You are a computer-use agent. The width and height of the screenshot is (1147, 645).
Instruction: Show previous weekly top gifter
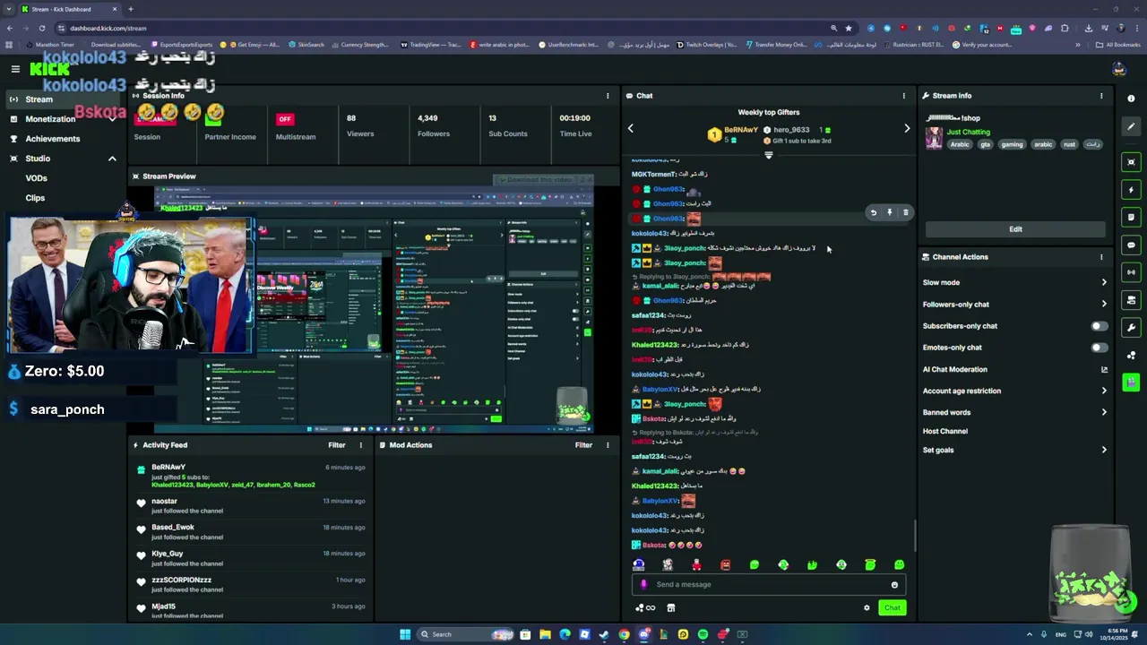pyautogui.click(x=630, y=129)
